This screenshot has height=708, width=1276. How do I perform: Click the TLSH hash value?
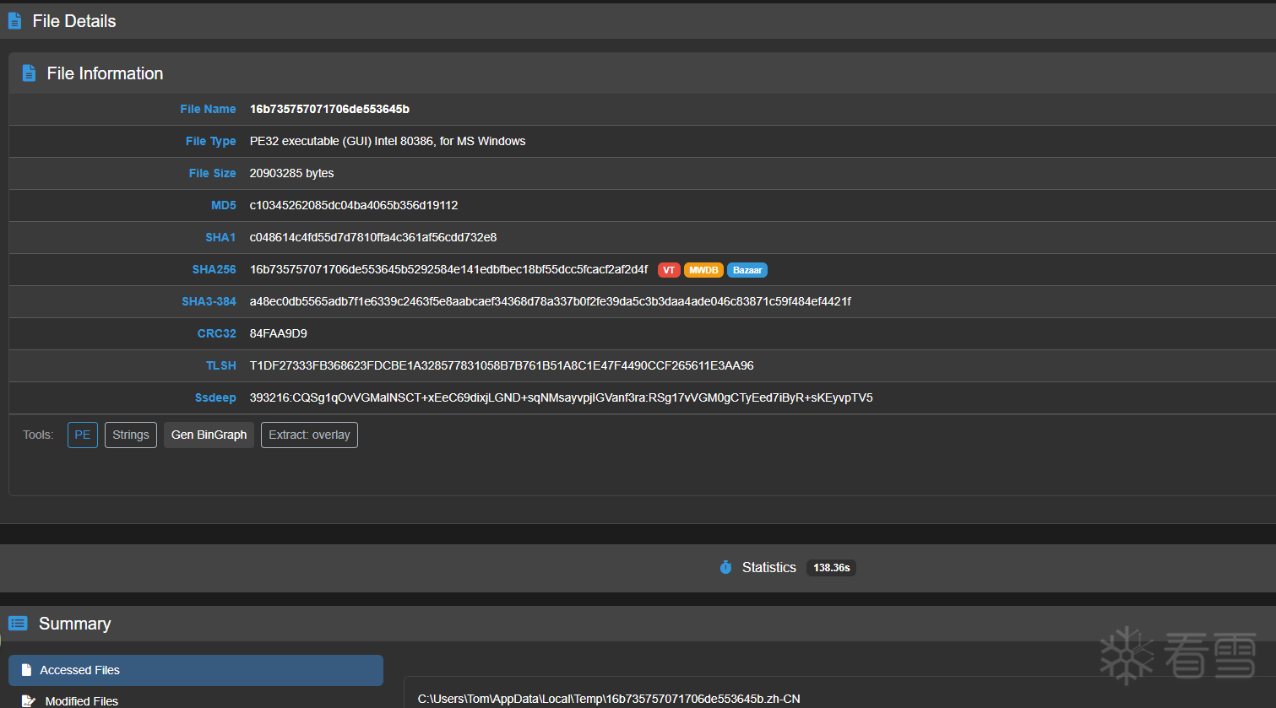(x=502, y=365)
